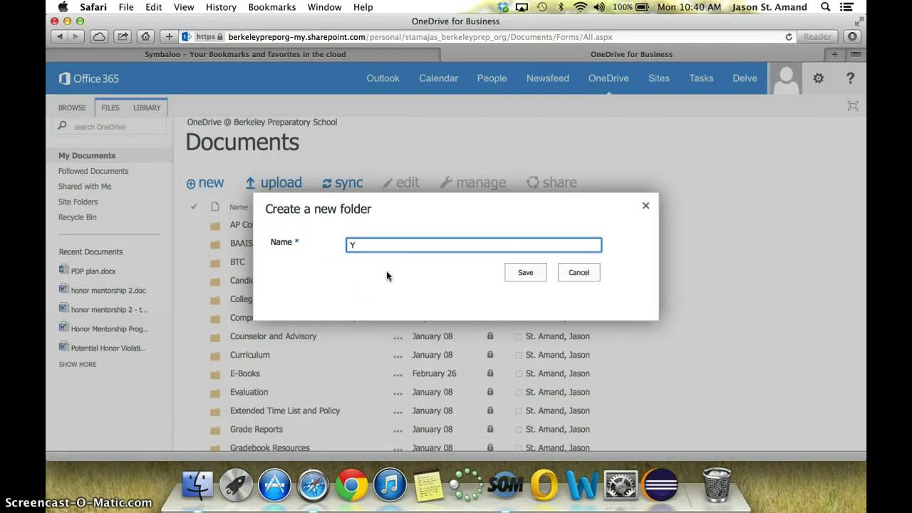Open Sites in the navigation bar

pos(659,78)
